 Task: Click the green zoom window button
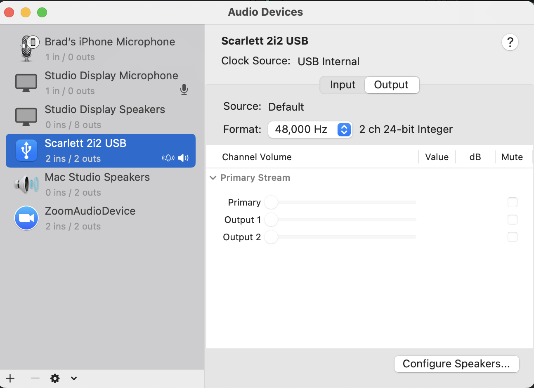click(x=42, y=12)
